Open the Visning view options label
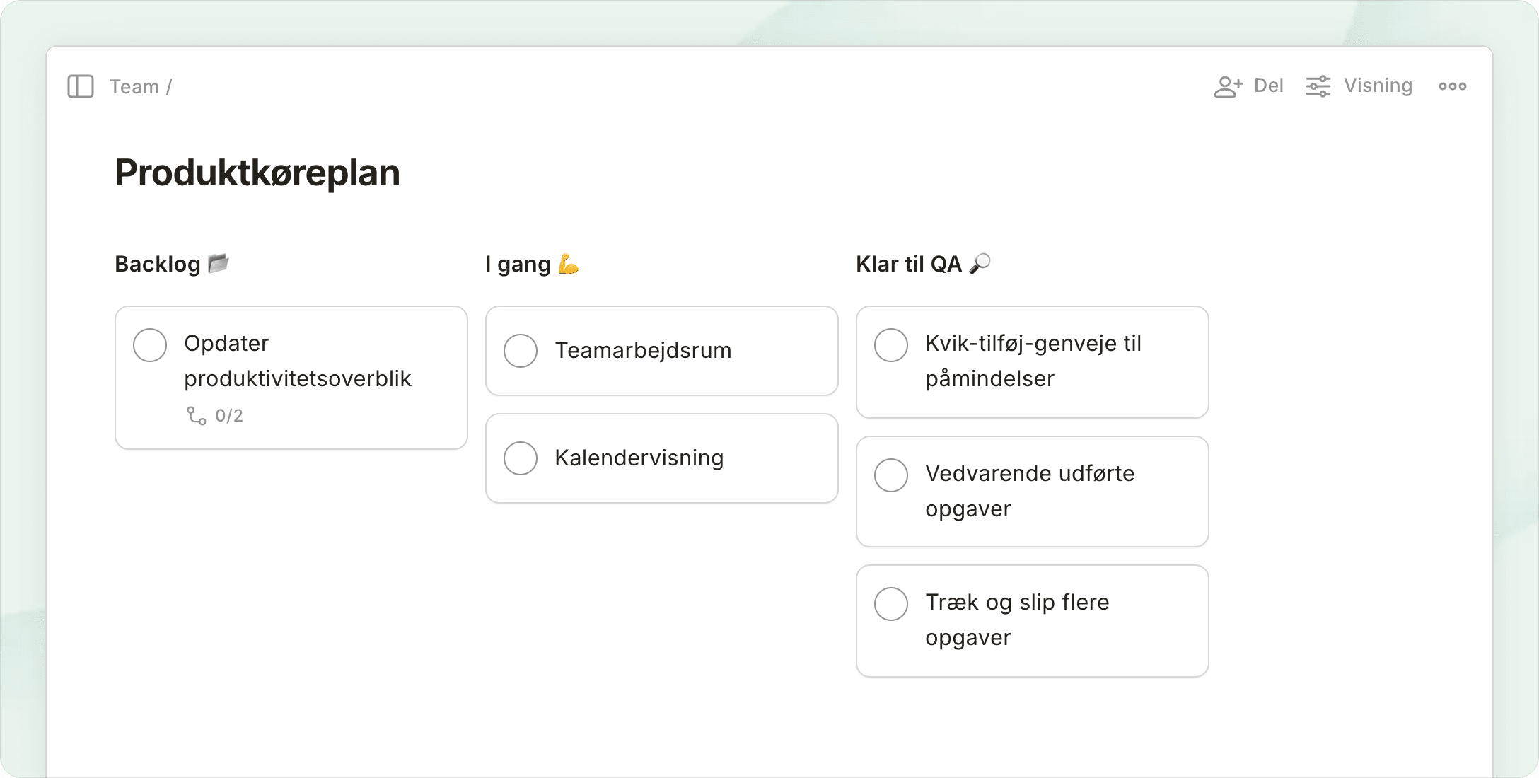The image size is (1539, 778). [x=1378, y=86]
